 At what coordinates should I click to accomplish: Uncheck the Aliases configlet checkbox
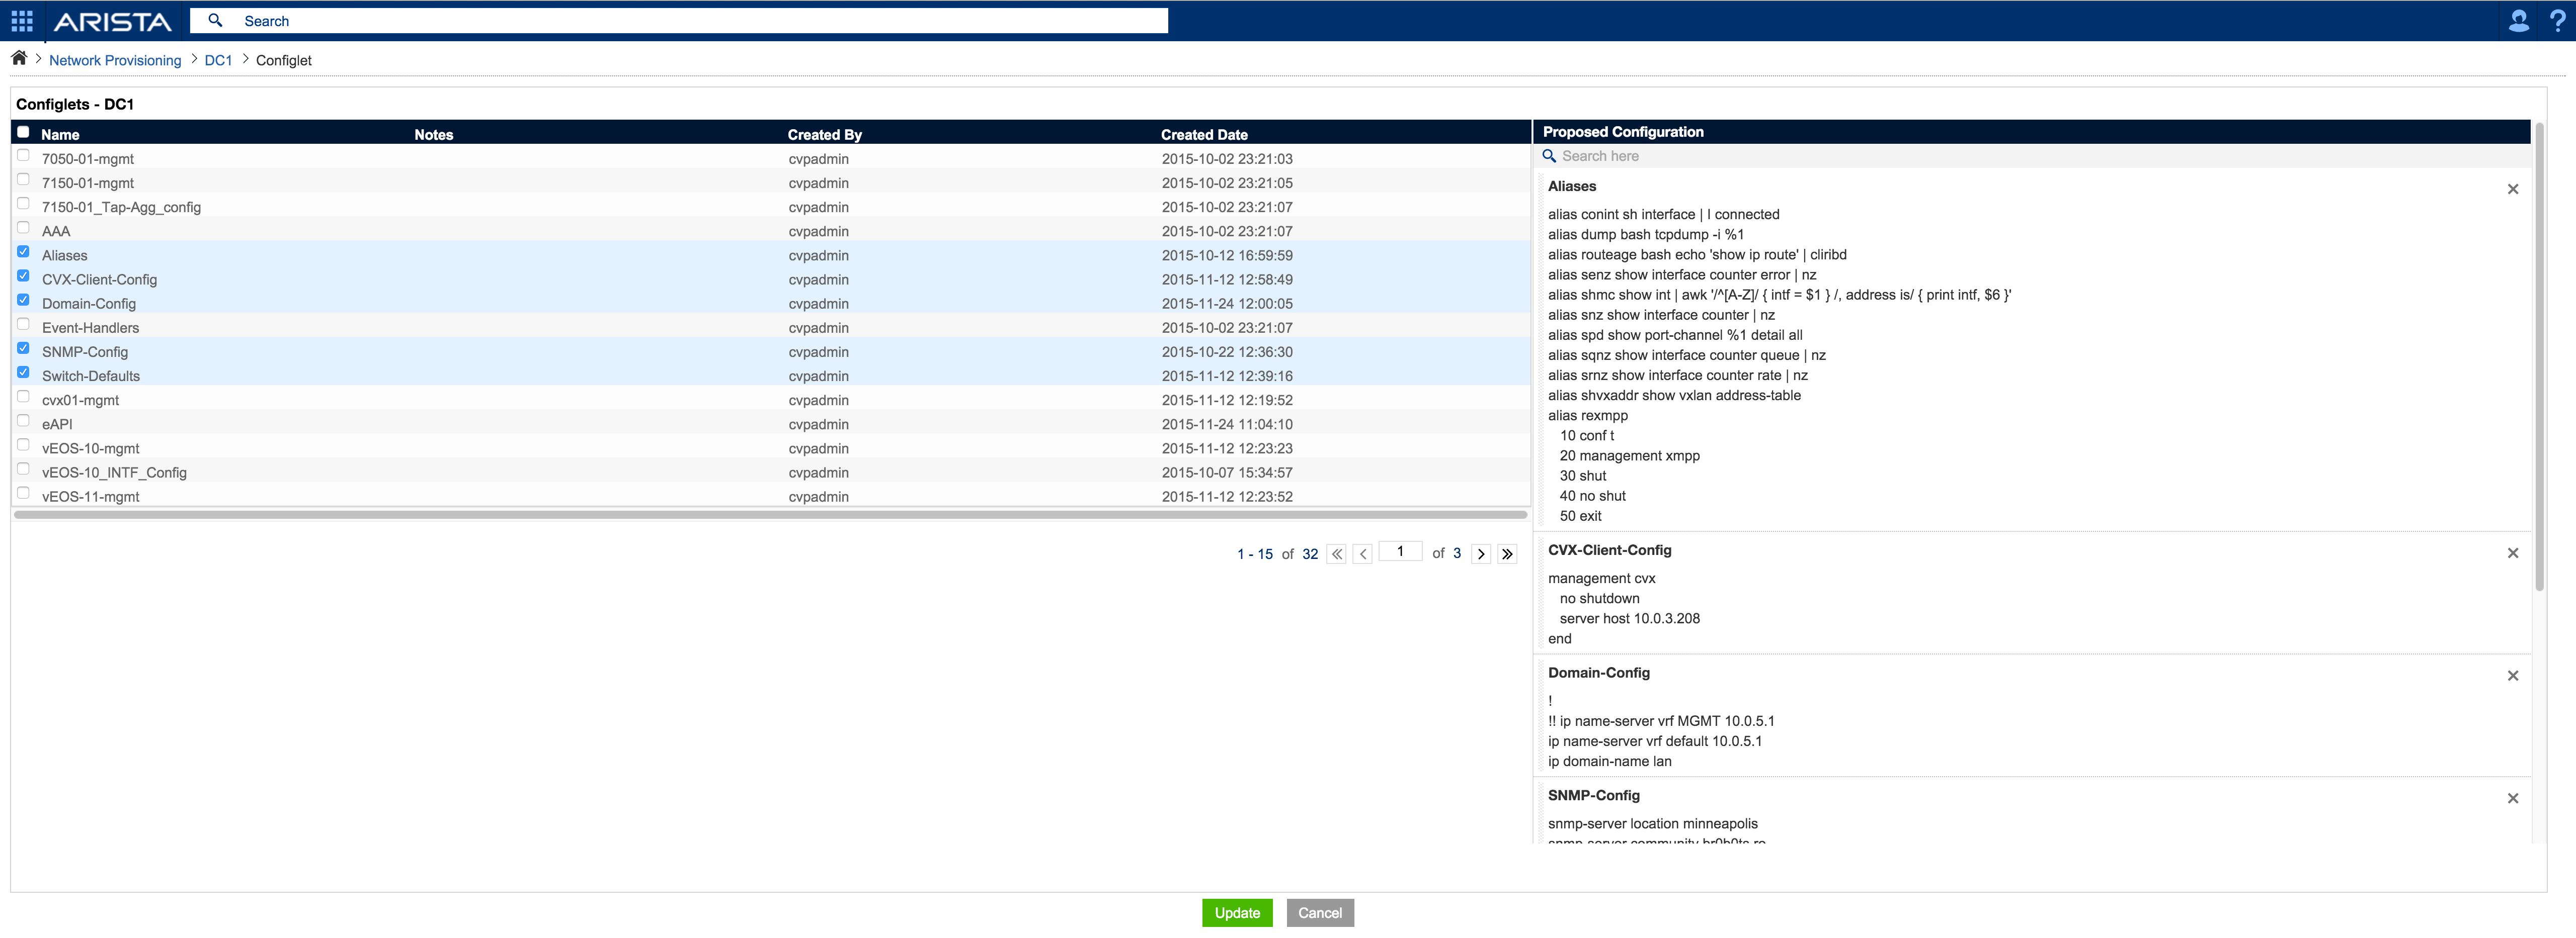[x=23, y=252]
